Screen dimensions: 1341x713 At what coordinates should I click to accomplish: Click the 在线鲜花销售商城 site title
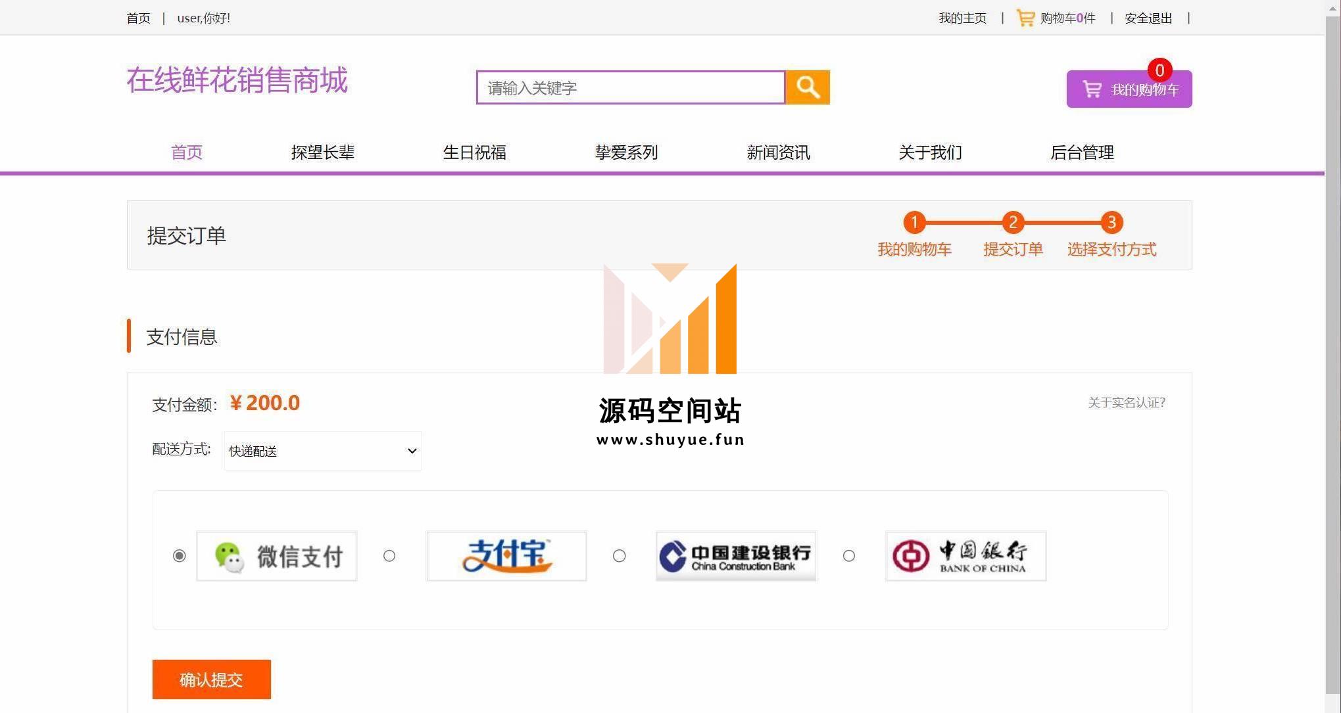tap(237, 80)
